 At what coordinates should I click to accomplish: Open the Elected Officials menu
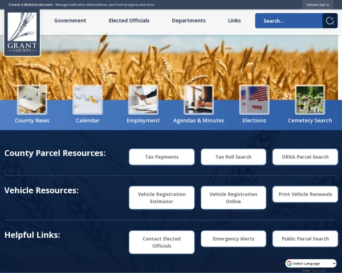tap(129, 20)
